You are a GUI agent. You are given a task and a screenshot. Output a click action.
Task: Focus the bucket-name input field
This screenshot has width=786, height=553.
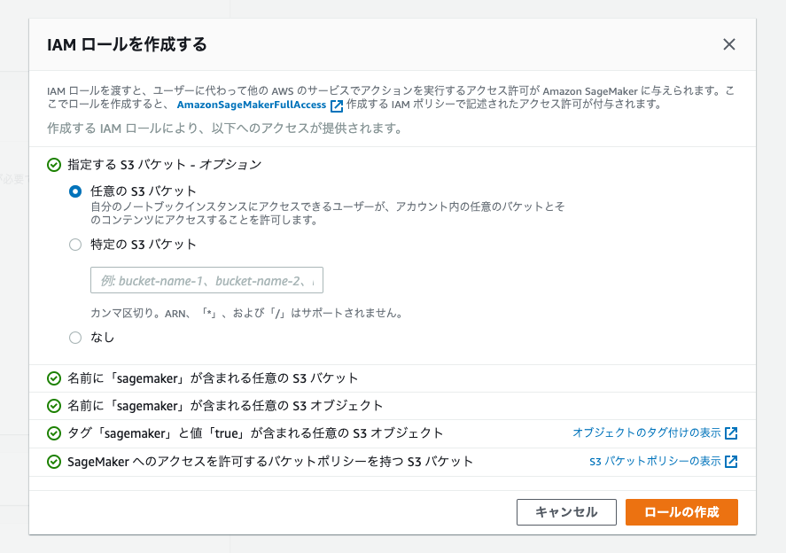tap(206, 280)
